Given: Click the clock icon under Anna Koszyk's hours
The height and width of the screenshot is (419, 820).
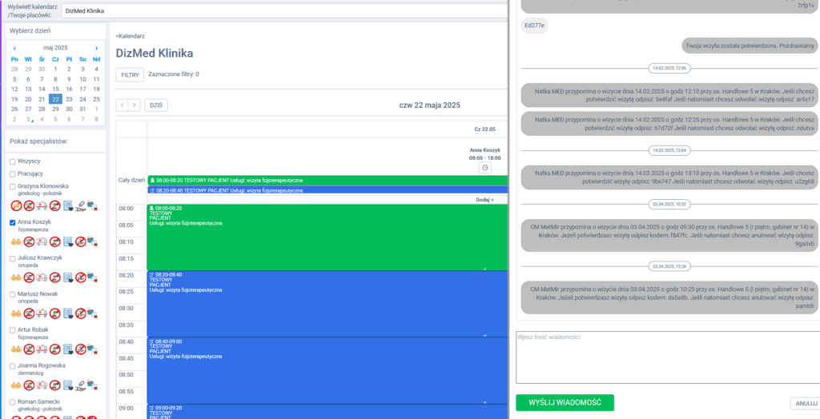Looking at the screenshot, I should (x=484, y=167).
